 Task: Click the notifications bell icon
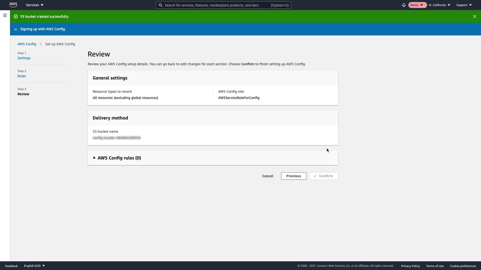pyautogui.click(x=404, y=5)
